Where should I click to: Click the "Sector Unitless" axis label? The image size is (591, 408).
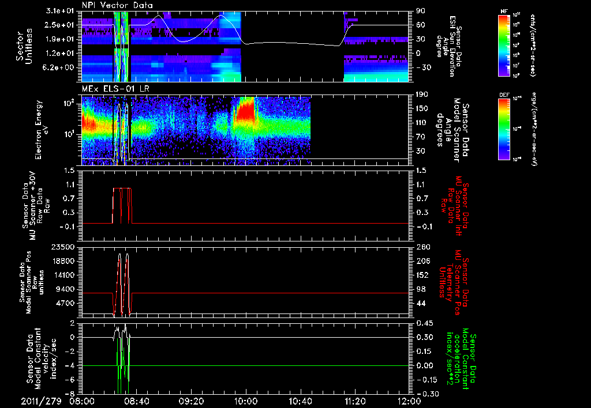click(24, 46)
